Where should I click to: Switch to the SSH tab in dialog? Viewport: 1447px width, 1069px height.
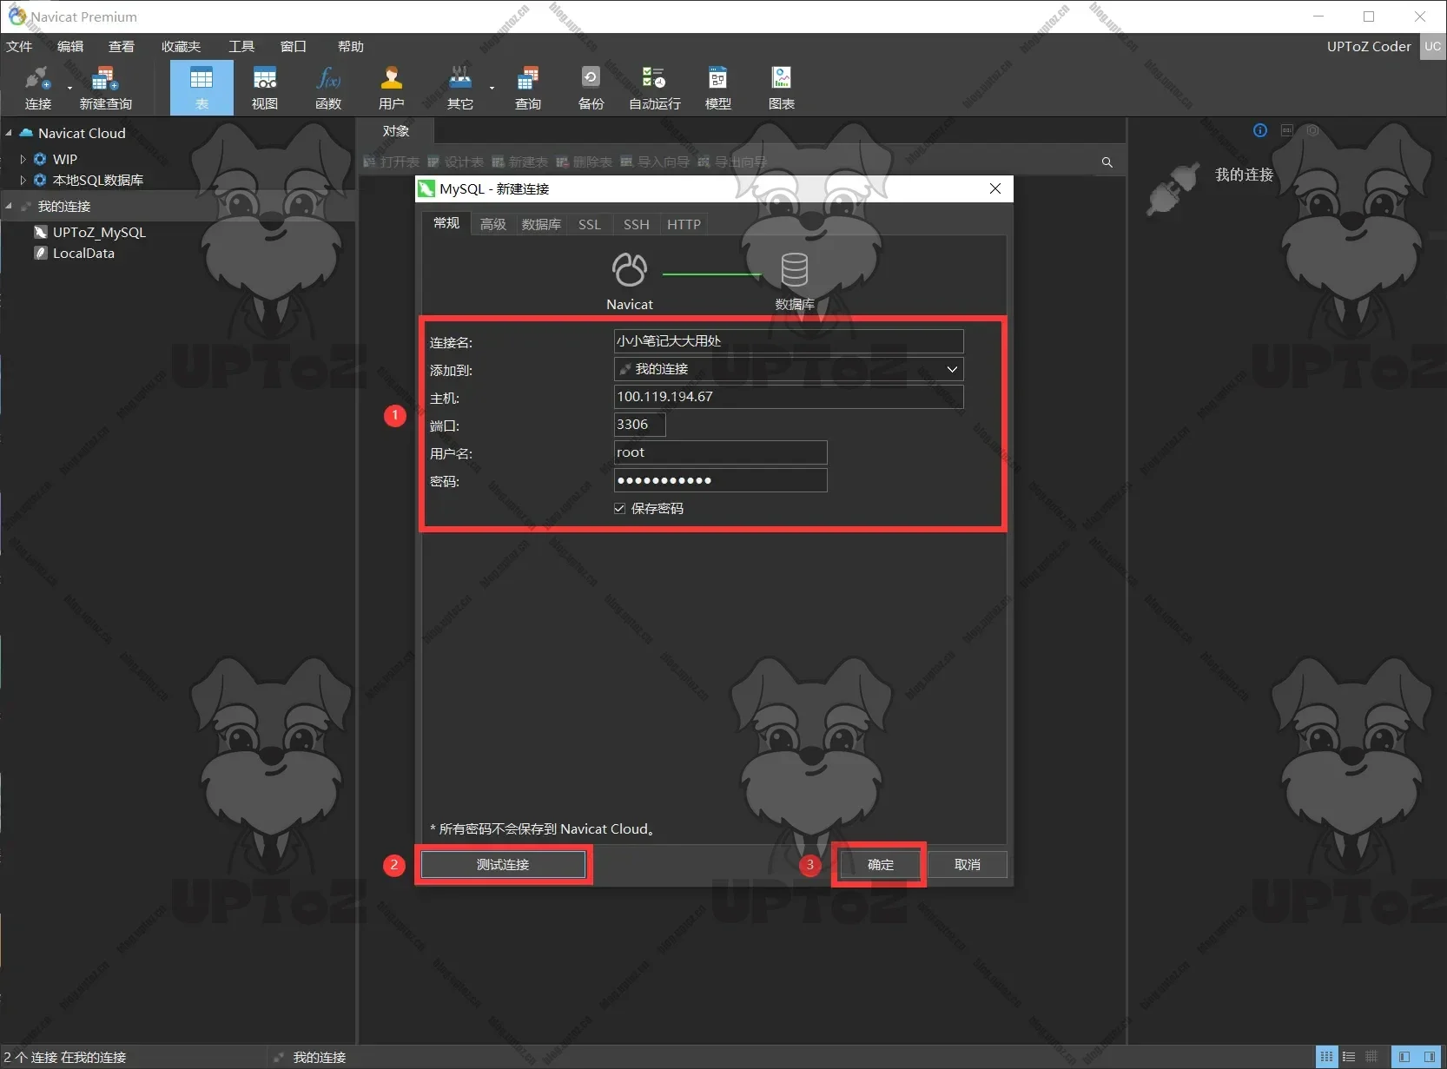tap(637, 224)
